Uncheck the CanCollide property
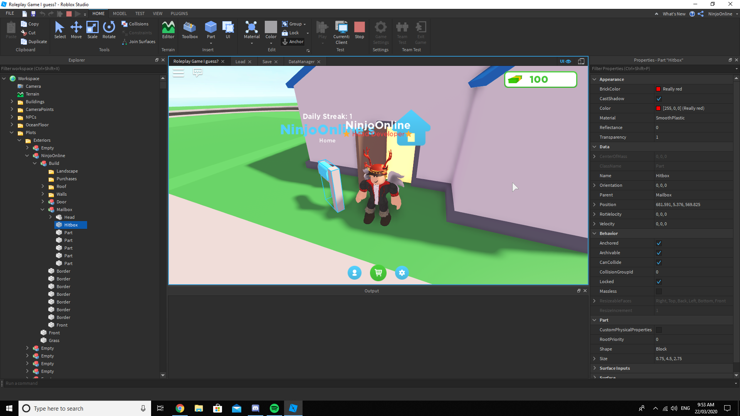This screenshot has width=740, height=416. pos(659,262)
